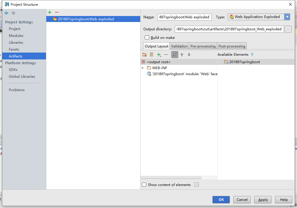
Task: Go forward with the gray right arrow
Action: [13, 13]
